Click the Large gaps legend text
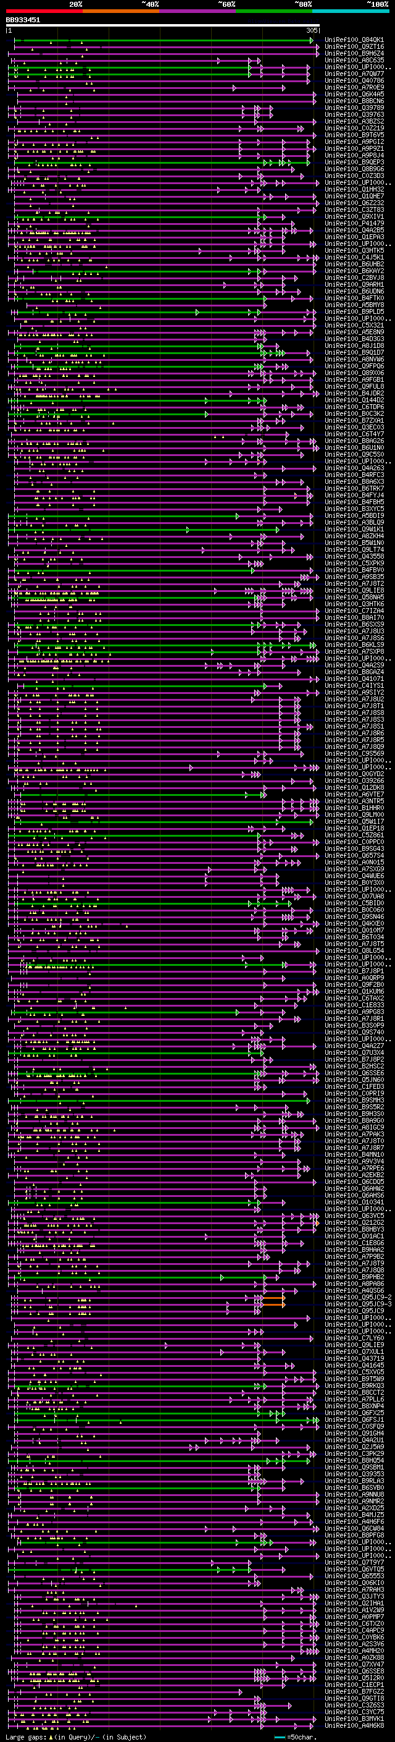The image size is (395, 1742). click(x=75, y=1737)
